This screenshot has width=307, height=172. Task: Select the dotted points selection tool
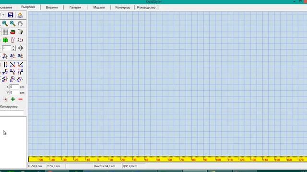(x=20, y=40)
